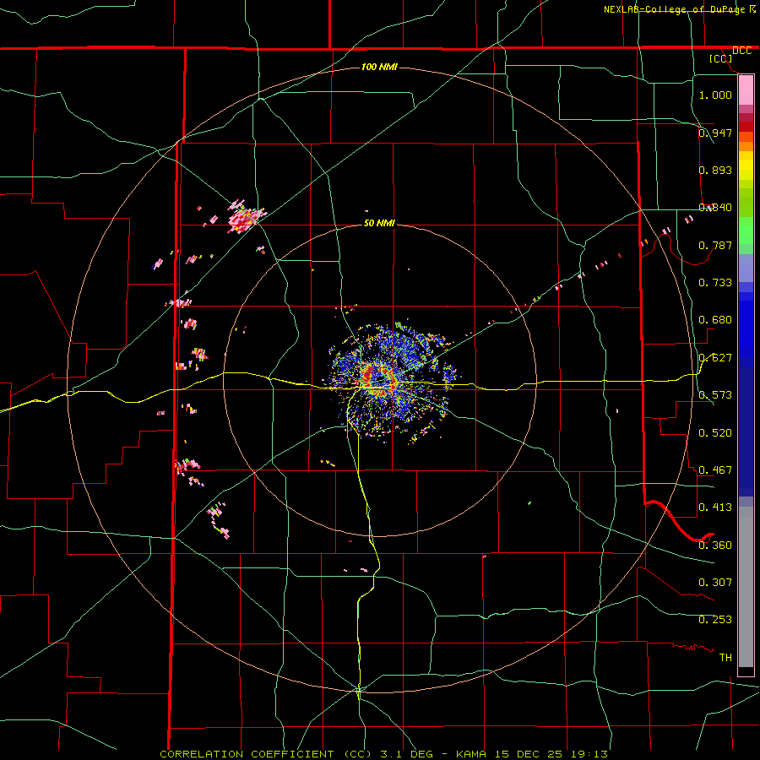Select the 0.467 scale value
Screen dimensions: 760x760
click(715, 470)
